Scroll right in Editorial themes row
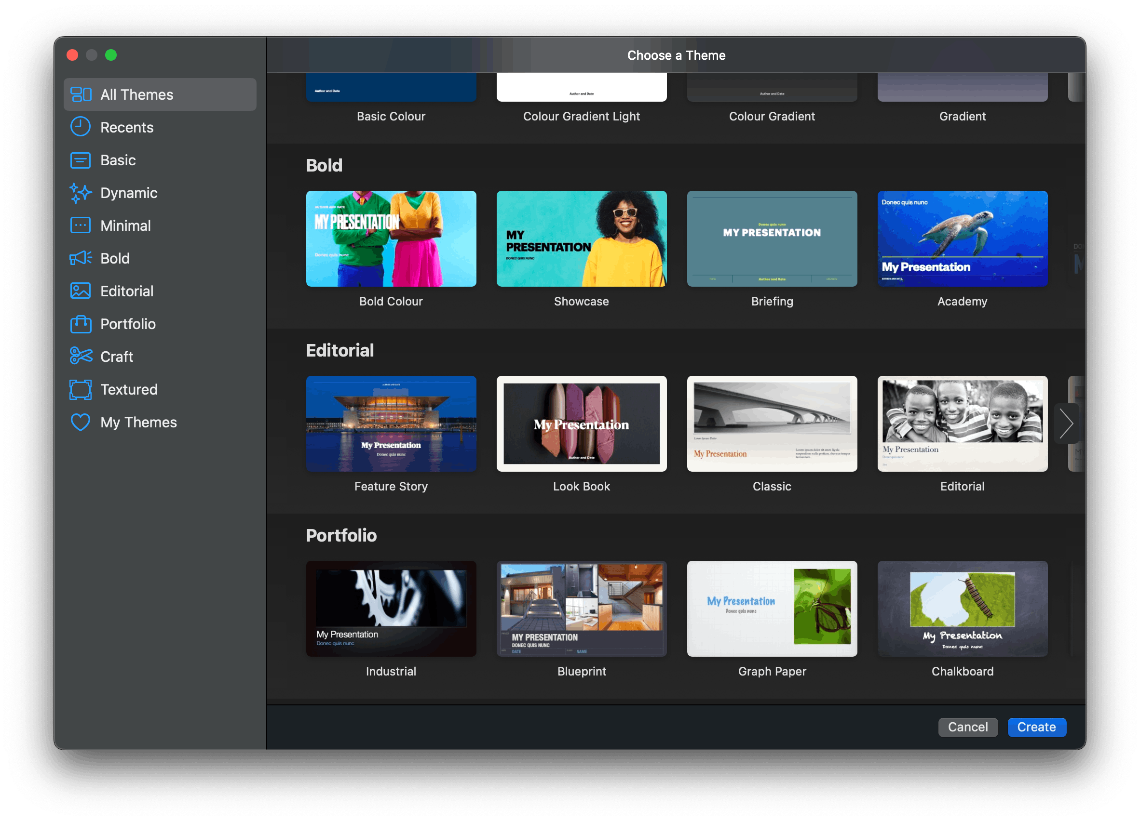 (1068, 424)
